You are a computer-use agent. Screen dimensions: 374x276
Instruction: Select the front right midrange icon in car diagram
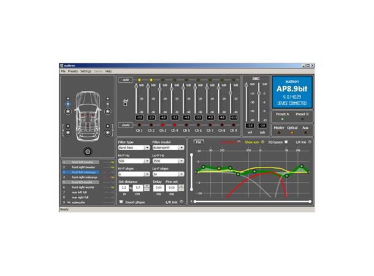[108, 104]
